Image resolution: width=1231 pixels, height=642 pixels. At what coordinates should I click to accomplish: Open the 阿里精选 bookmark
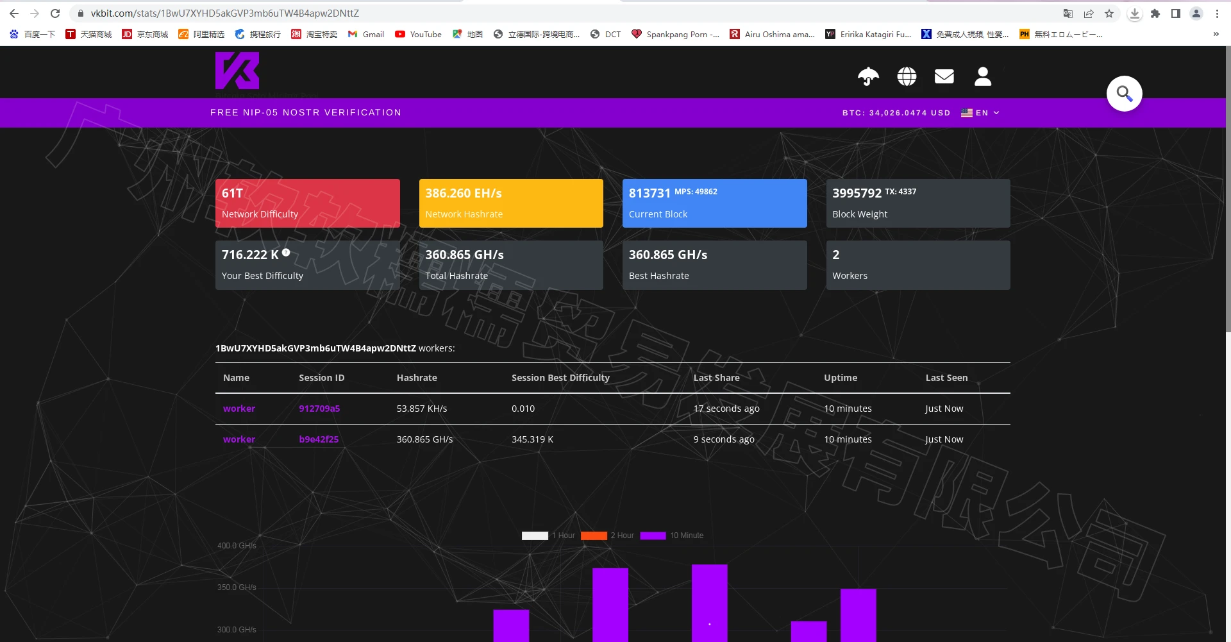[201, 35]
